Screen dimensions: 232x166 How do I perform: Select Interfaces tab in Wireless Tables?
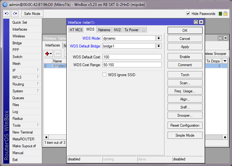[x=53, y=45]
